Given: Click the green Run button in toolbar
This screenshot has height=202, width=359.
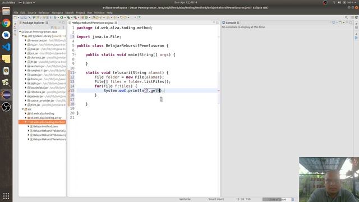Looking at the screenshot, I should (x=62, y=17).
